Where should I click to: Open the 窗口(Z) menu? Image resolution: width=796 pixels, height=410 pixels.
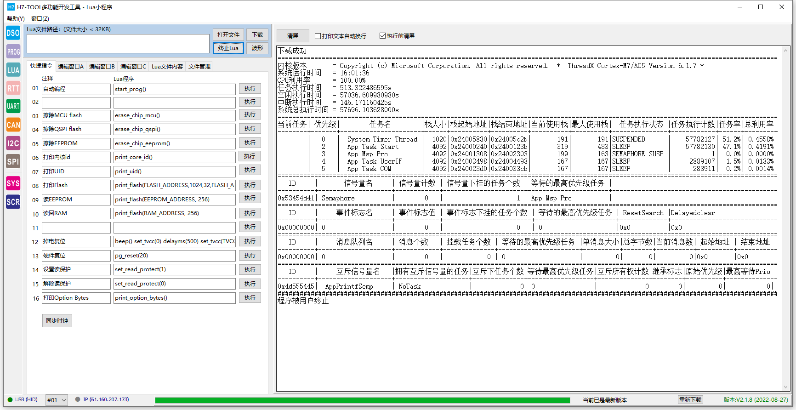click(x=40, y=19)
